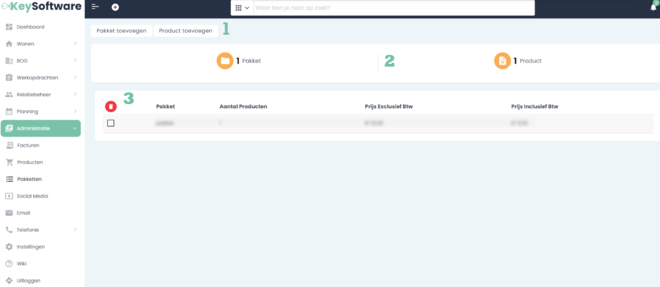
Task: Click the orange Product document icon
Action: tap(503, 60)
